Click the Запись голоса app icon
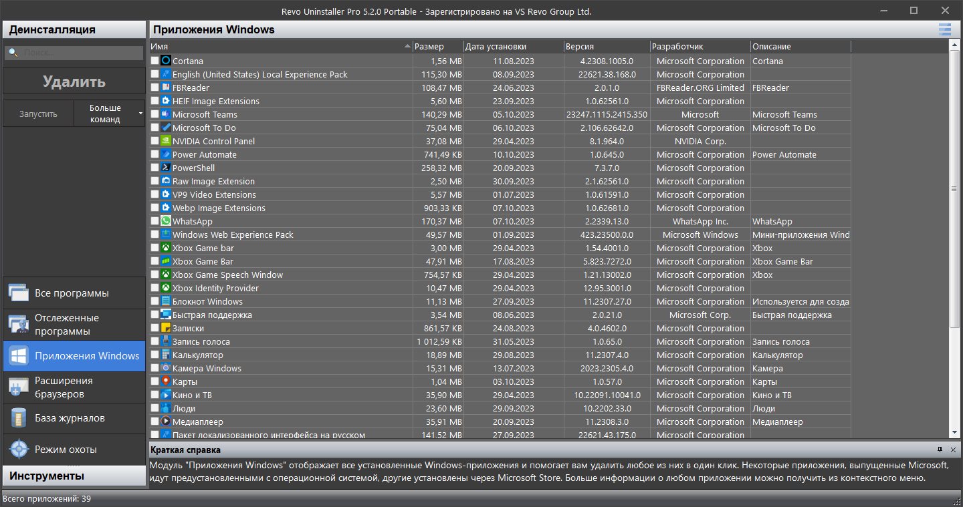The image size is (963, 507). point(166,341)
